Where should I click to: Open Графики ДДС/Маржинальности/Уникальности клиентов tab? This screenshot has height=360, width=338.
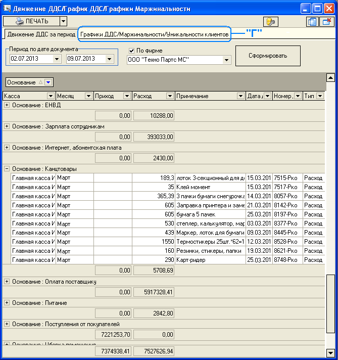[x=154, y=34]
